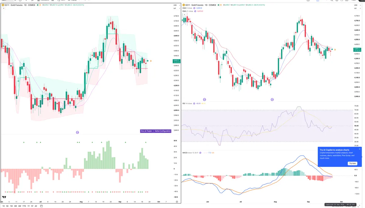This screenshot has height=208, width=365.
Task: Switch to the 6M time range
Action: click(19, 206)
